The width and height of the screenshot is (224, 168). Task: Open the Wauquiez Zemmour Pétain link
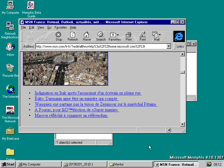96,104
